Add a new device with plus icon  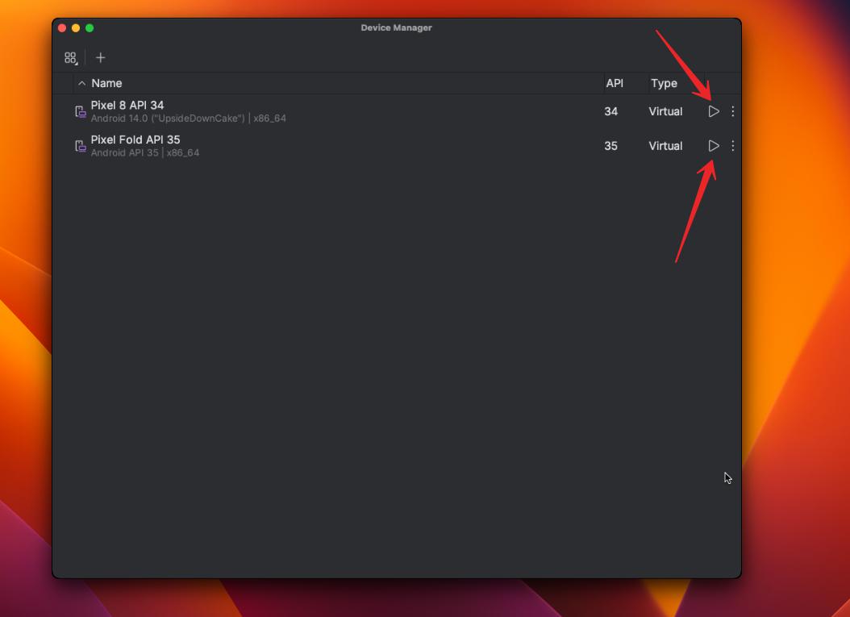pyautogui.click(x=100, y=57)
